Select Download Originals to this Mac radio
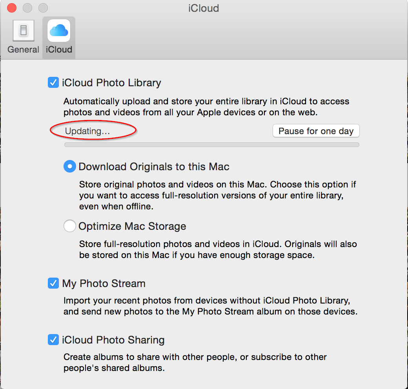Viewport: 408px width, 389px height. point(70,166)
